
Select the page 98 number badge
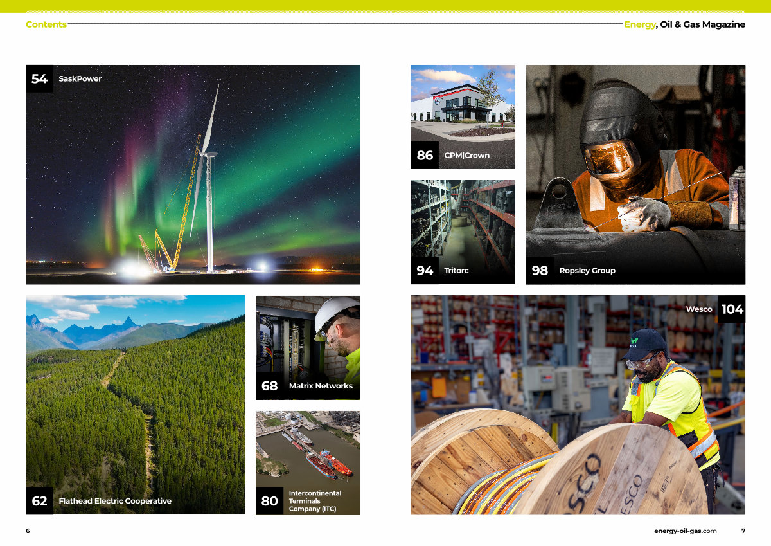(x=540, y=271)
